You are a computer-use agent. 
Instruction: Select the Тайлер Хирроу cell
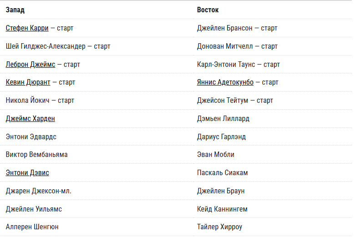click(x=220, y=227)
